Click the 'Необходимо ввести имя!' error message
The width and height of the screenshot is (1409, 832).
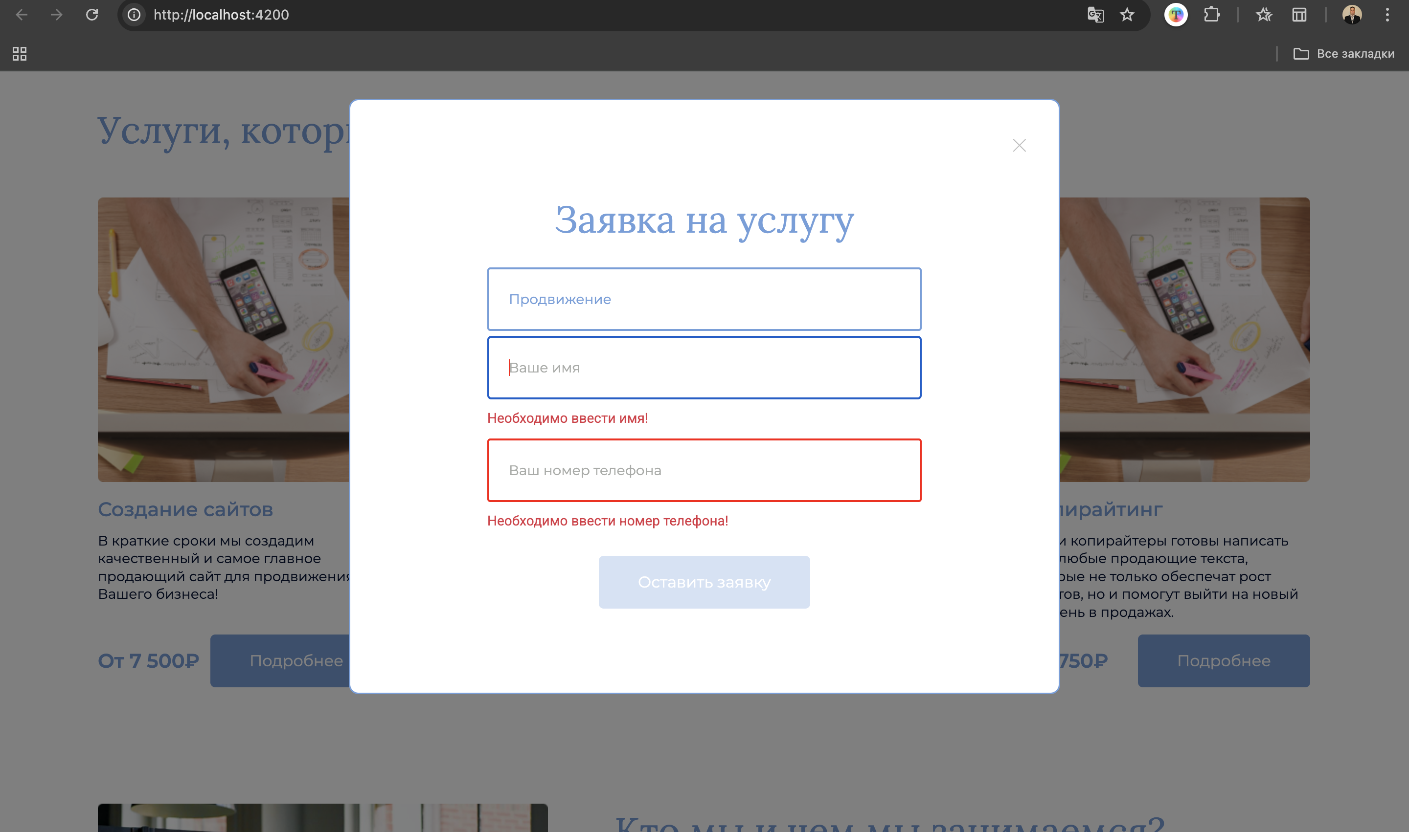[x=568, y=418]
